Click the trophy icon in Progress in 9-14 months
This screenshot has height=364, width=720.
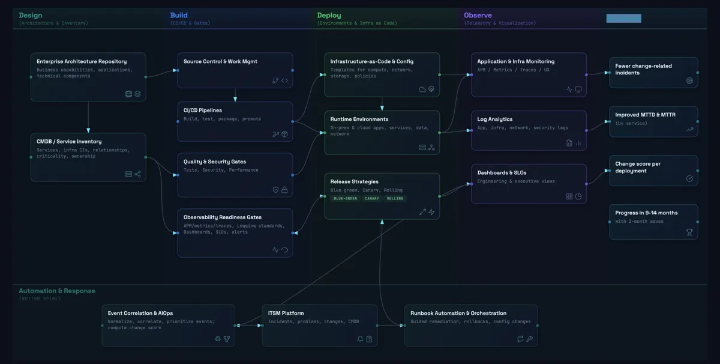[689, 232]
